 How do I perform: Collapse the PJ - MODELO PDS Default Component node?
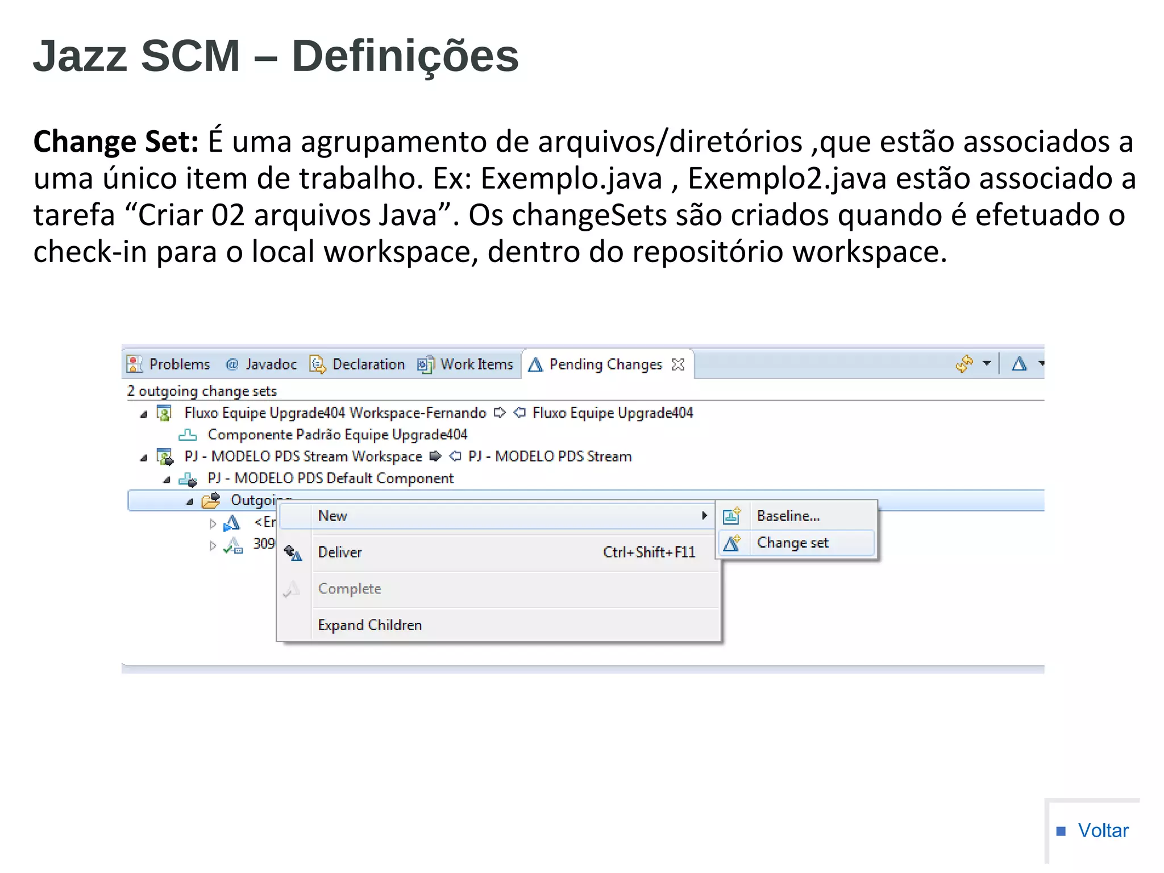point(167,480)
